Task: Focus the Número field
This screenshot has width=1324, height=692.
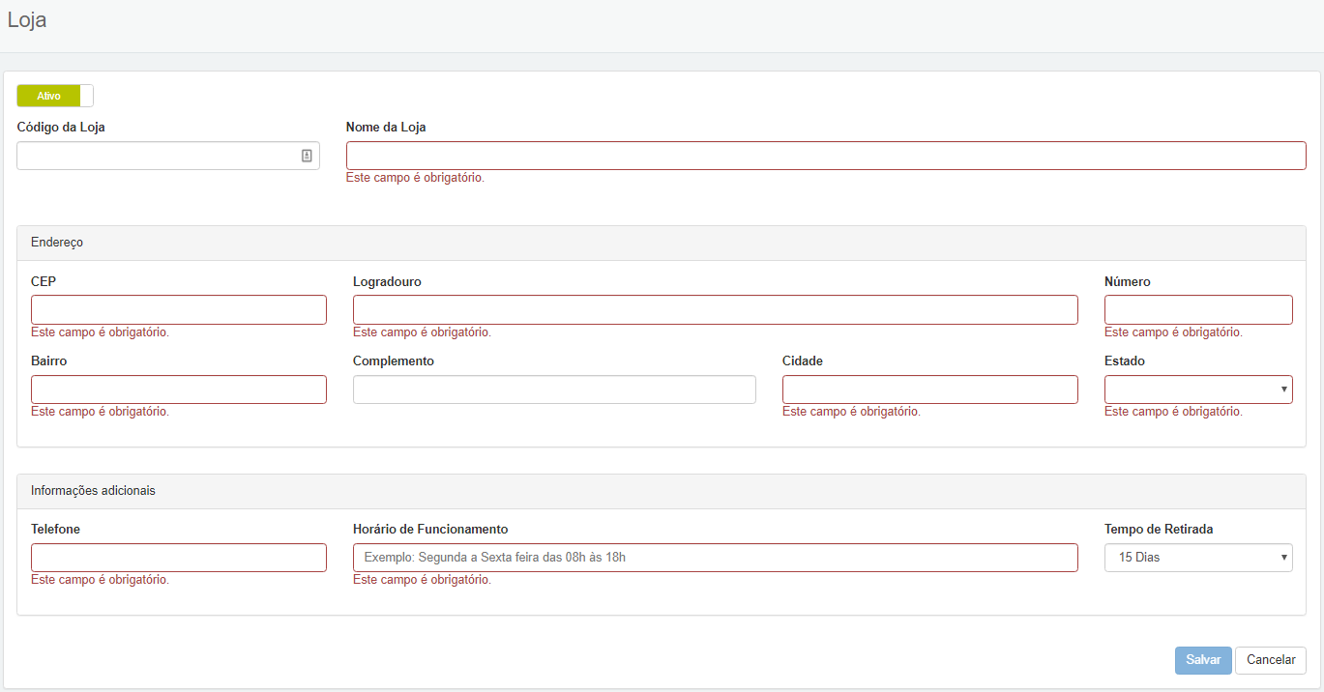Action: (x=1198, y=309)
